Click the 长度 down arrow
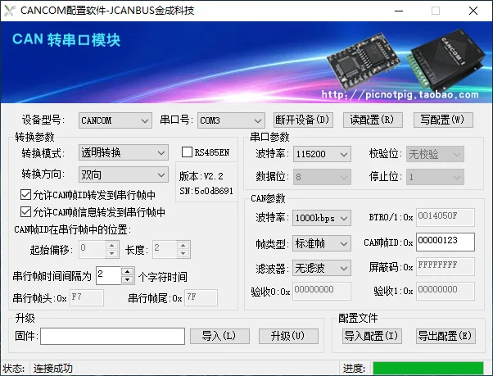The image size is (493, 376). (183, 253)
